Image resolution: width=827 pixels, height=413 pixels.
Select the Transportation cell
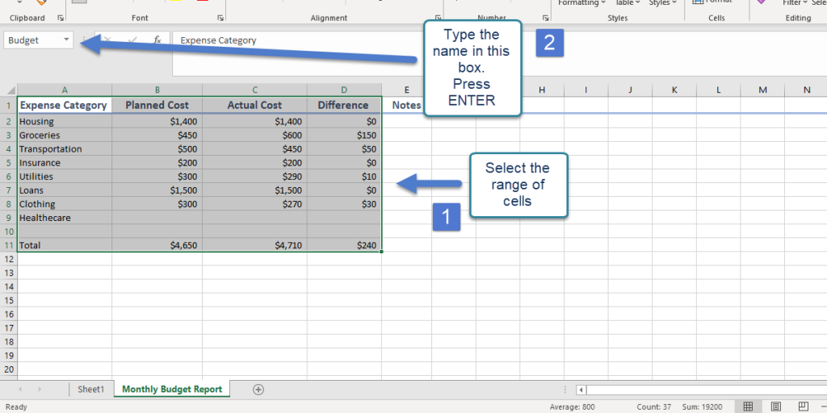coord(65,148)
